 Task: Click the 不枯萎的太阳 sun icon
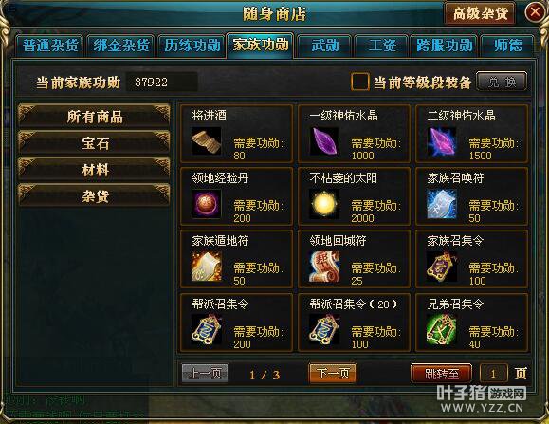click(324, 204)
